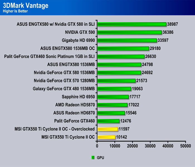
Task: Click the green GPU legend swatch
Action: [x=93, y=158]
